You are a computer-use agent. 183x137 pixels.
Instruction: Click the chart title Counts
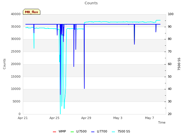coord(91,3)
